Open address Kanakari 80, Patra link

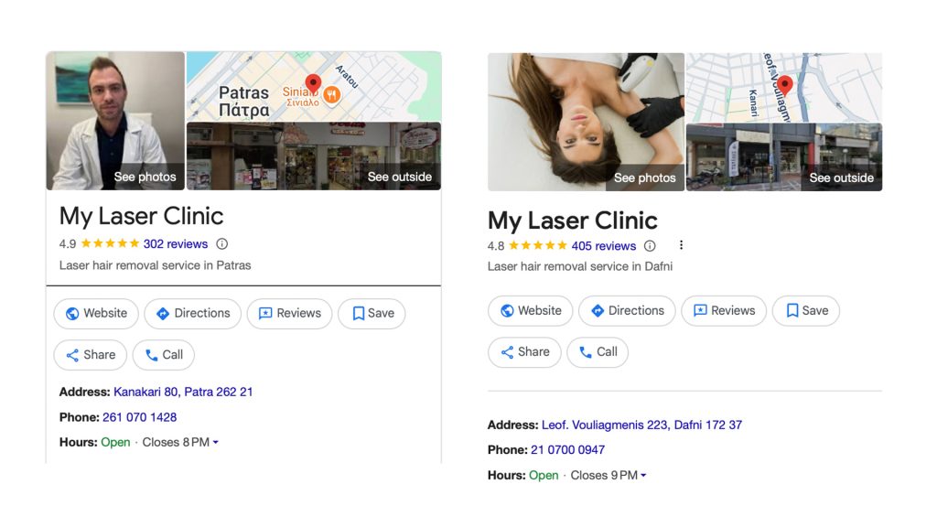pos(183,392)
